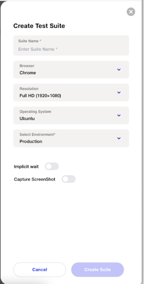The height and width of the screenshot is (284, 144).
Task: Enable the Implicit wait switch
Action: 52,166
